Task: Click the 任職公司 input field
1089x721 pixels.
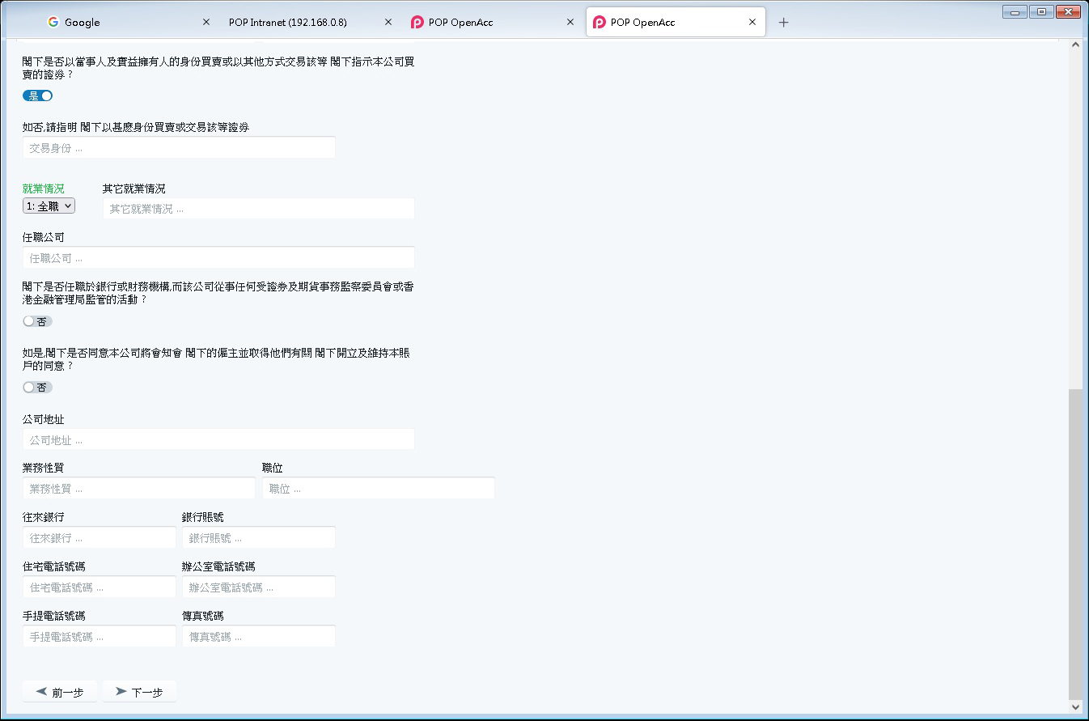Action: coord(218,258)
